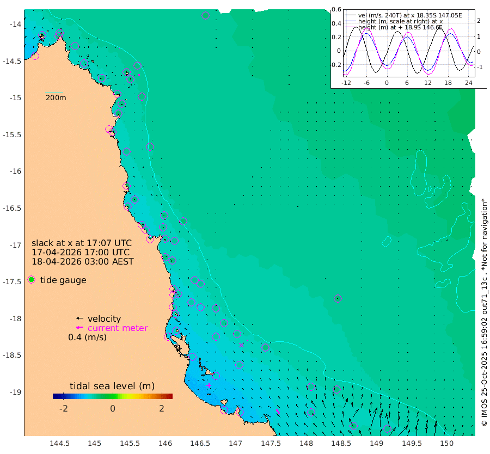Select the magenta plus marker near 18.9S 146.6E

pyautogui.click(x=209, y=385)
